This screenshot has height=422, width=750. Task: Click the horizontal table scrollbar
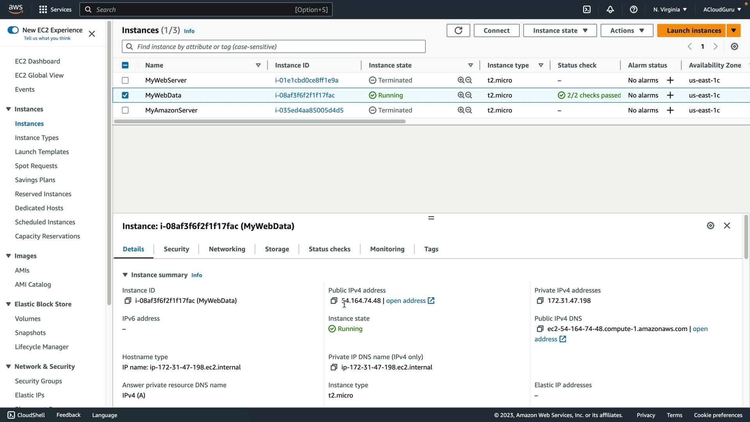(260, 122)
